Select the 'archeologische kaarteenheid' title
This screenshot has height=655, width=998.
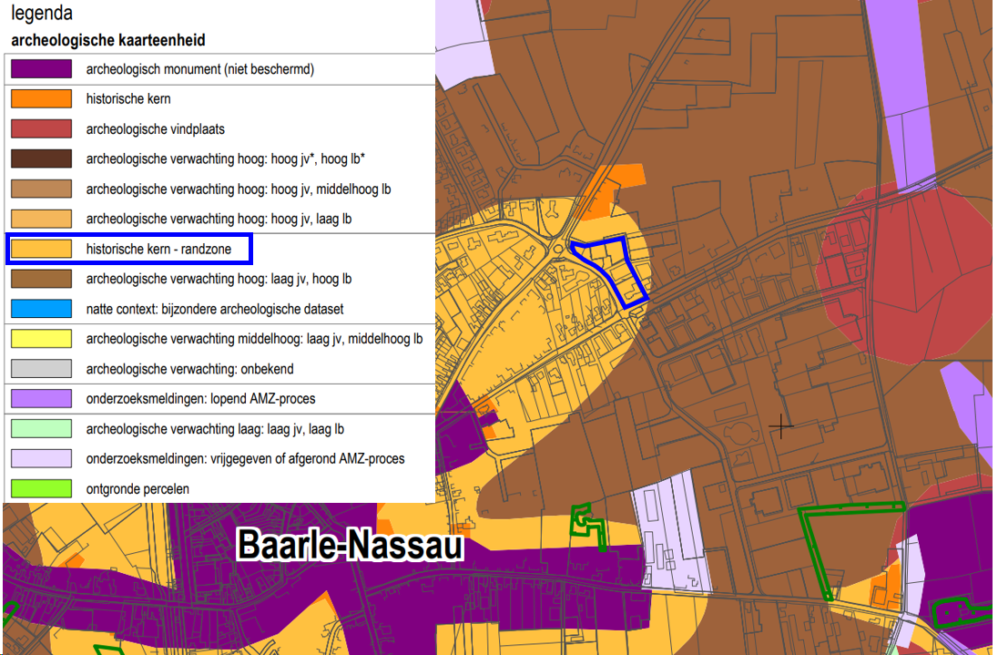pyautogui.click(x=108, y=40)
